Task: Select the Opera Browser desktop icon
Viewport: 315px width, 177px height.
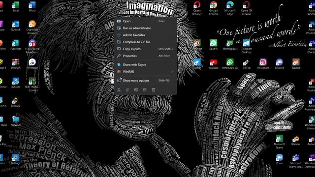Action: click(x=197, y=8)
